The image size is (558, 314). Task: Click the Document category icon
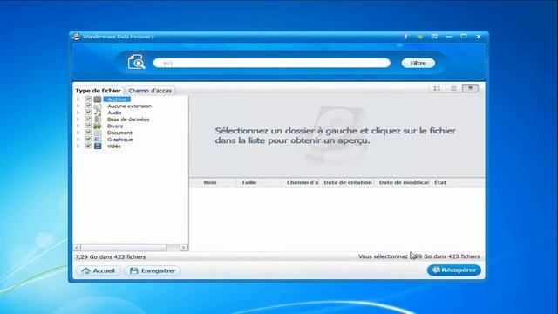98,133
